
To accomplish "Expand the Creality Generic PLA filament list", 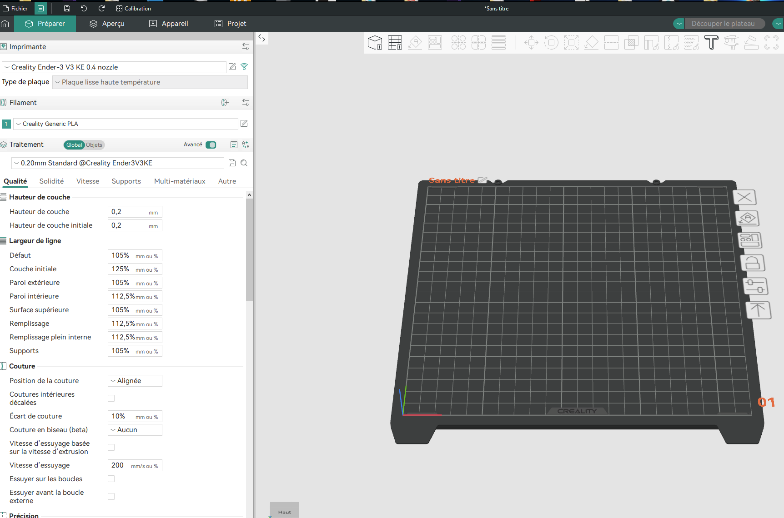I will [125, 124].
